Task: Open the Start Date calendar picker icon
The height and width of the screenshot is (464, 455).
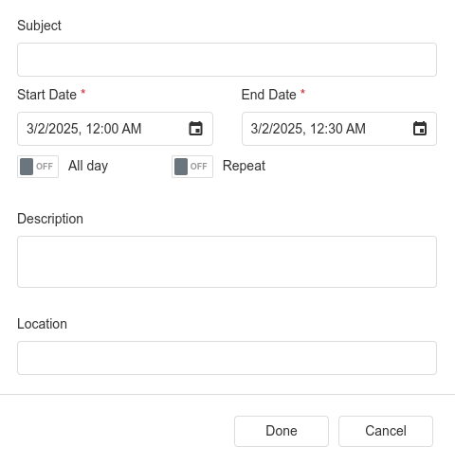Action: 195,129
